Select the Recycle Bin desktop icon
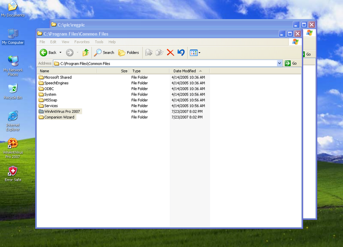 [x=13, y=91]
